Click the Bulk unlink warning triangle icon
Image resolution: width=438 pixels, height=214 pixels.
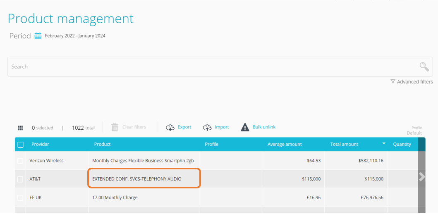pyautogui.click(x=245, y=127)
